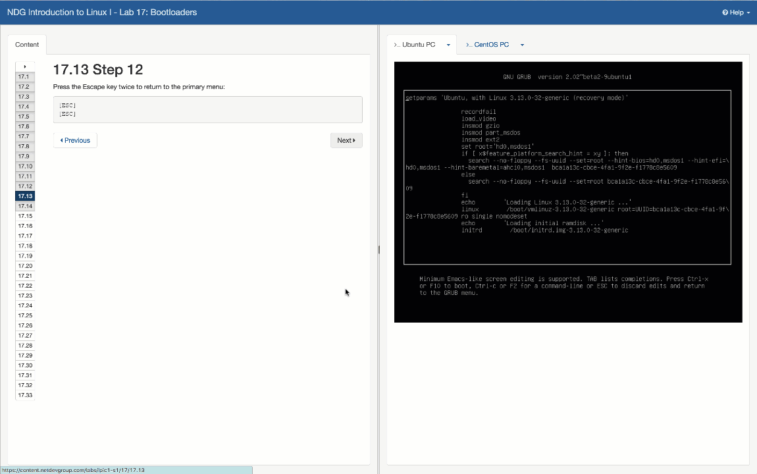
Task: Open the CentOS PC dropdown arrow
Action: [523, 45]
